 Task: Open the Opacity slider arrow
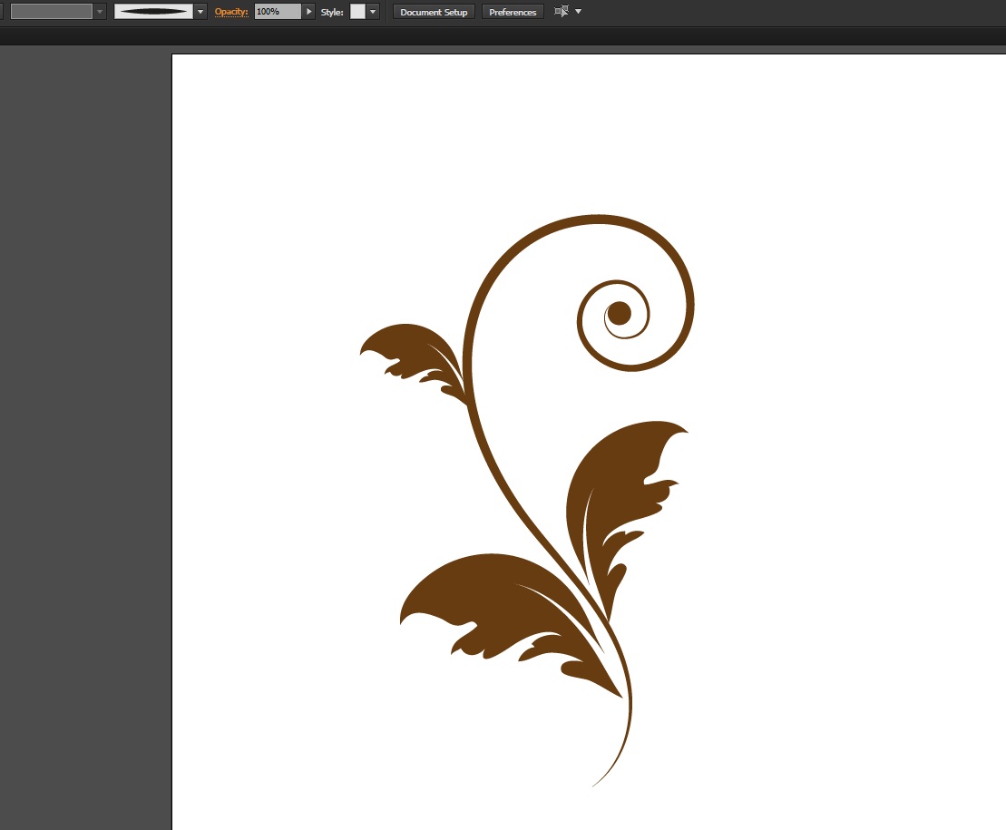309,12
